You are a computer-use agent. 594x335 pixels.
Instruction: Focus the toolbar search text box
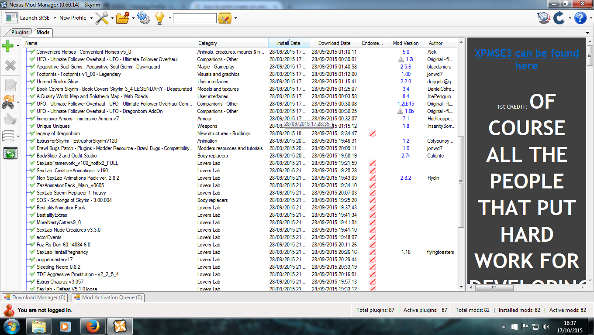click(195, 18)
